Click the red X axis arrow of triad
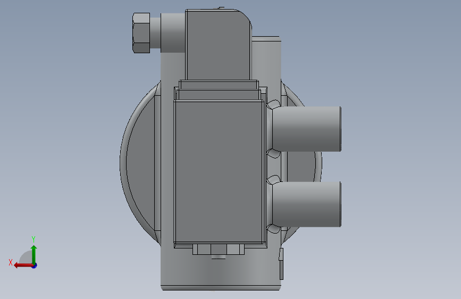Image resolution: width=461 pixels, height=299 pixels. pyautogui.click(x=23, y=265)
